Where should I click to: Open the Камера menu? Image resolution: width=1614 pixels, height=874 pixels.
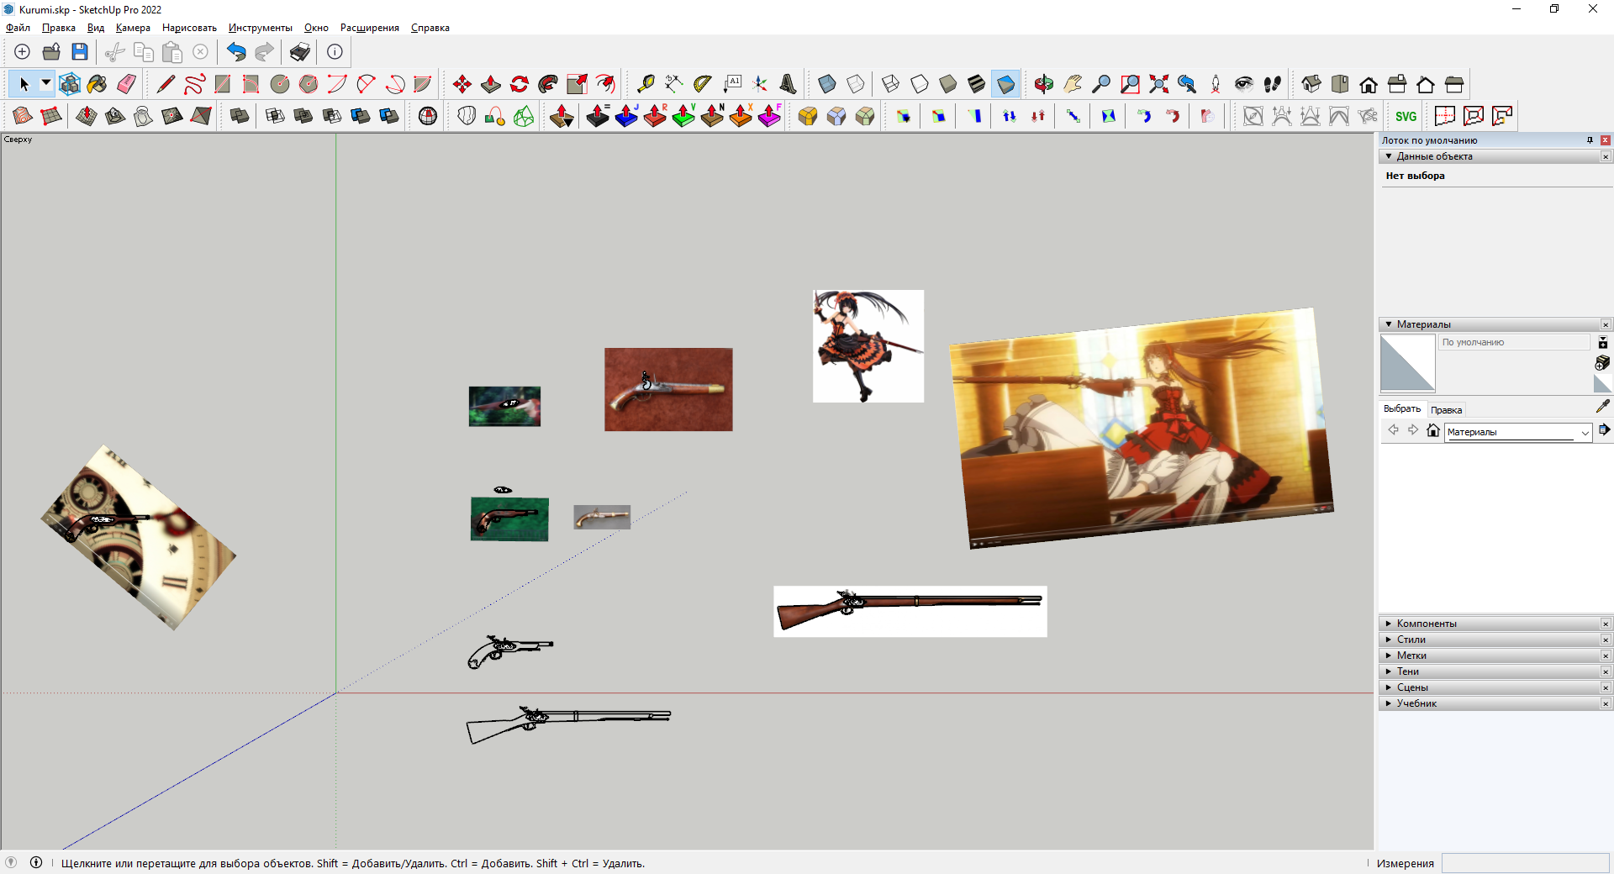[133, 28]
